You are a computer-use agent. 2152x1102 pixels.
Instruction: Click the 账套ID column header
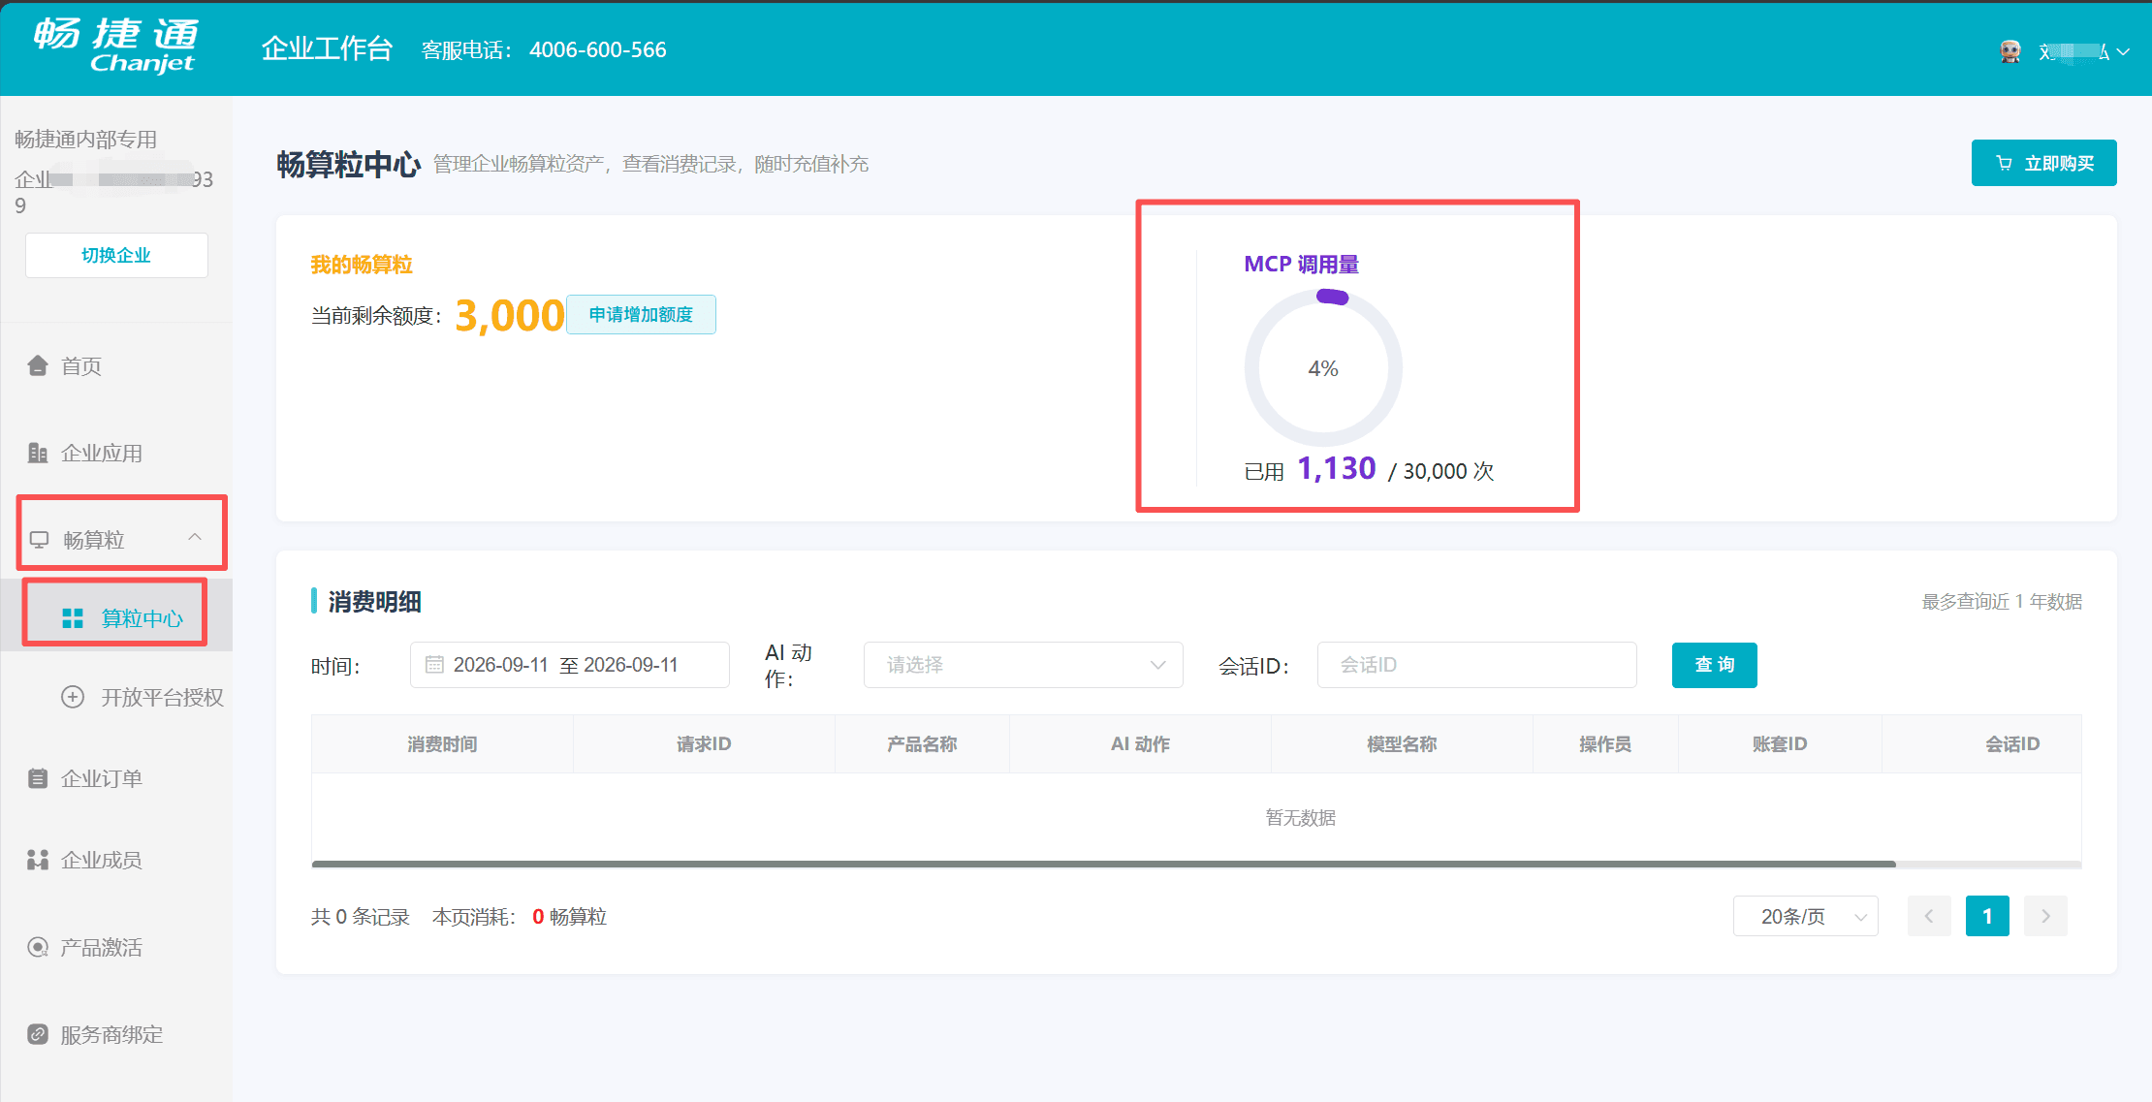[x=1780, y=744]
